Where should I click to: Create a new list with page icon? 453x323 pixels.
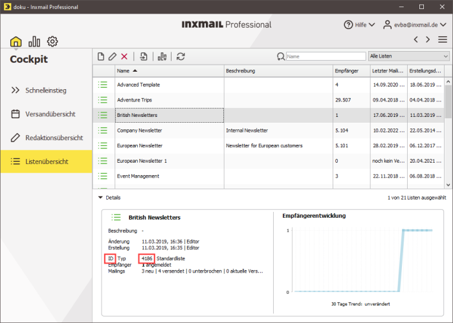[x=100, y=57]
